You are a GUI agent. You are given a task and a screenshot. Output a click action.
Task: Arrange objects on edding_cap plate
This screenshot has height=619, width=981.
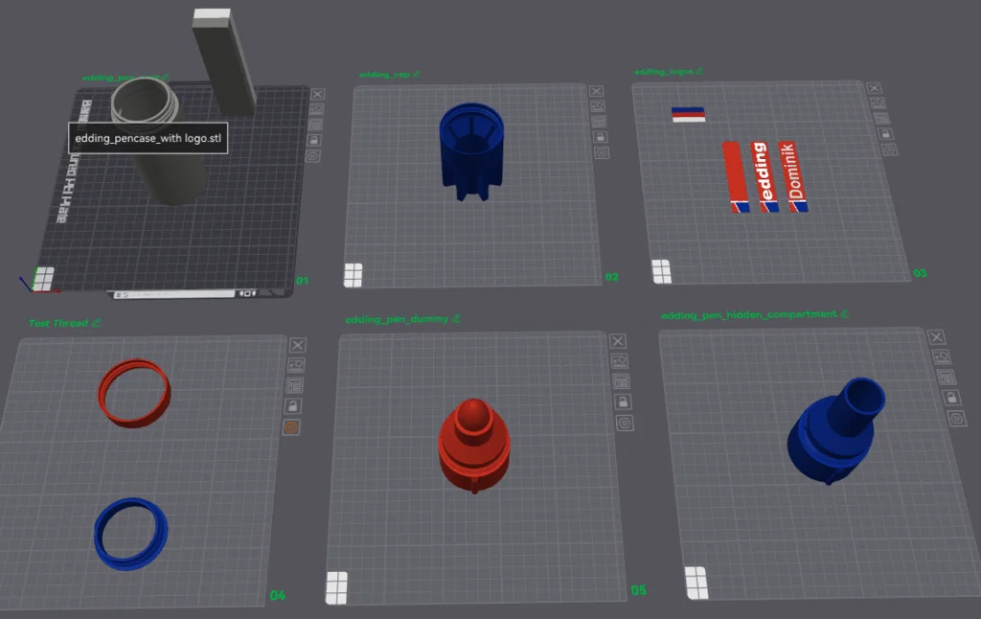(599, 122)
